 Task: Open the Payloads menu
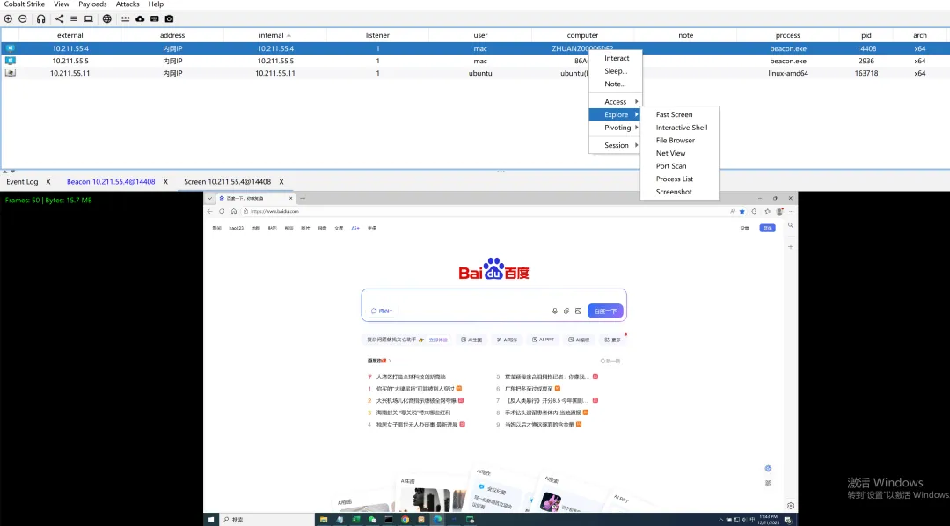(92, 4)
